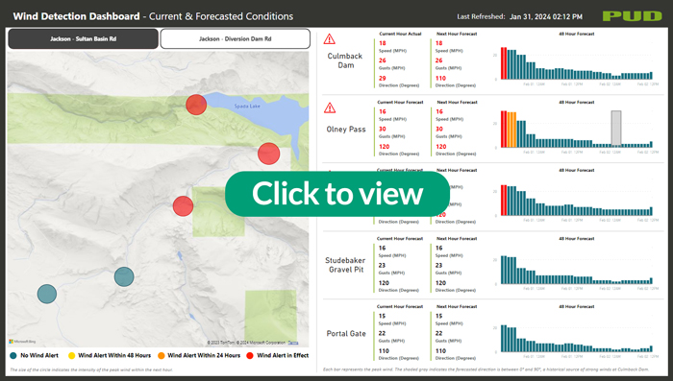Click the Wind Alert Within 48 Hours legend dot
The height and width of the screenshot is (381, 673).
click(x=72, y=355)
